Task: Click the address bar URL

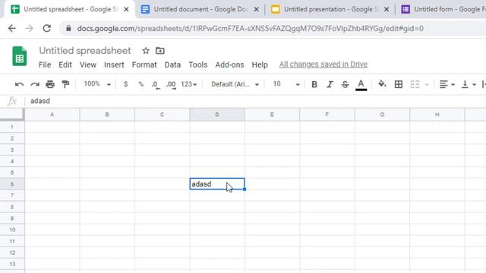Action: click(x=250, y=29)
